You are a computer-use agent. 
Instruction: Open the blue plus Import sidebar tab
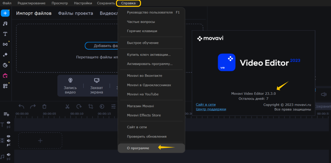click(x=5, y=13)
